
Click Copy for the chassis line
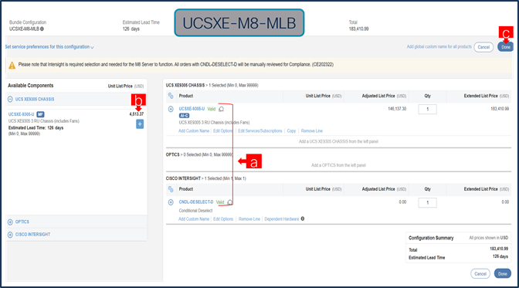click(291, 130)
